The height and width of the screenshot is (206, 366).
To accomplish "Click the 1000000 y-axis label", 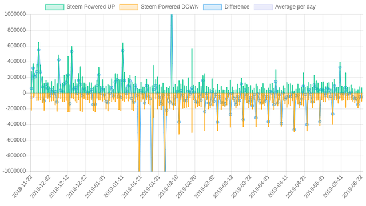I will (15, 14).
